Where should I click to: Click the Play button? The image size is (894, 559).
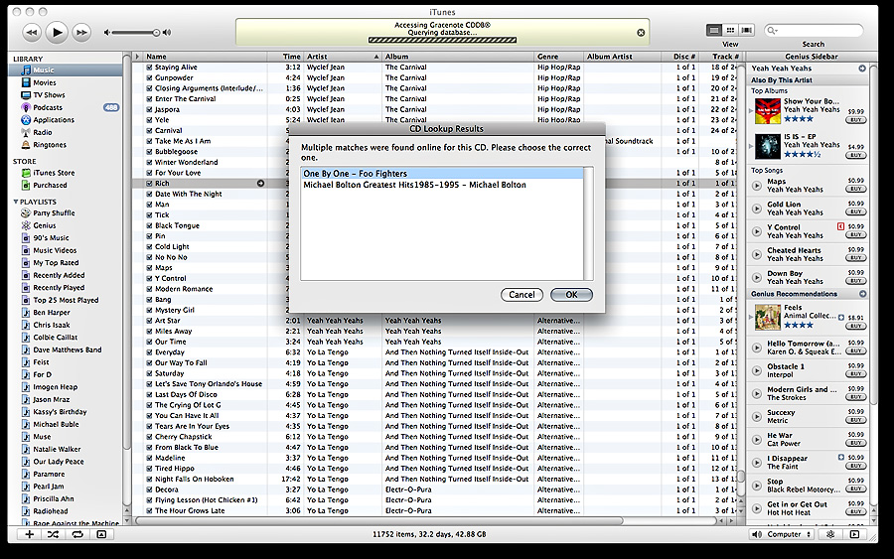click(x=57, y=33)
